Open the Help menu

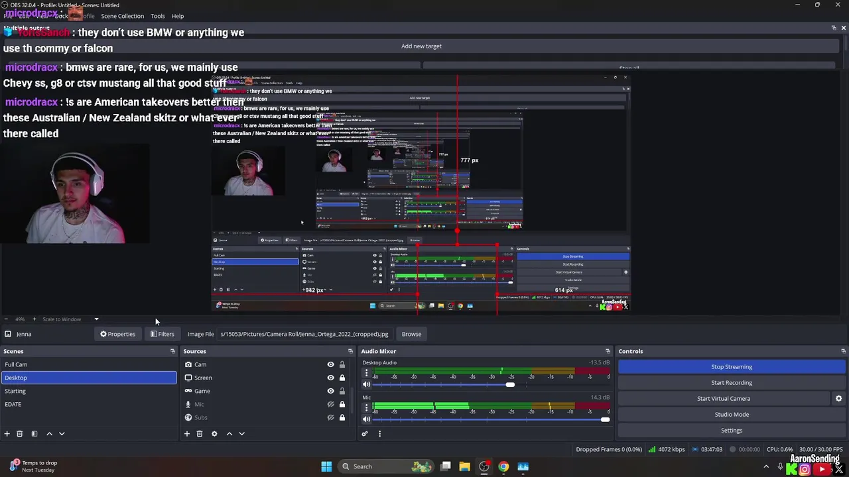178,16
